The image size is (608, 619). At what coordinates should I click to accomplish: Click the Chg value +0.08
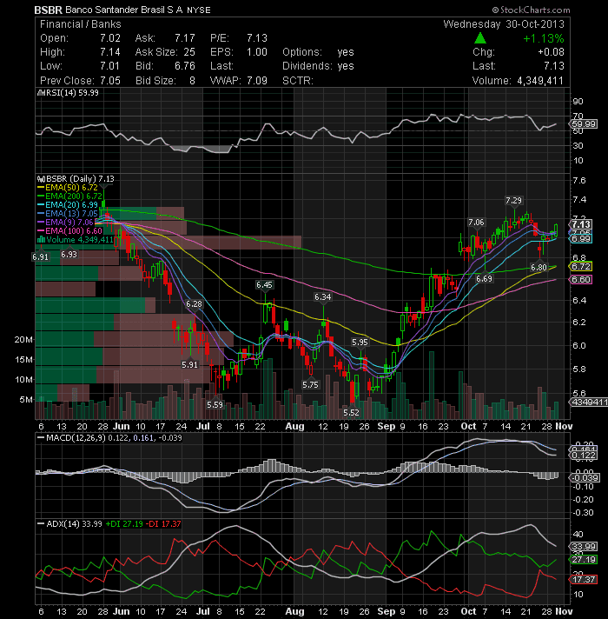[x=551, y=52]
